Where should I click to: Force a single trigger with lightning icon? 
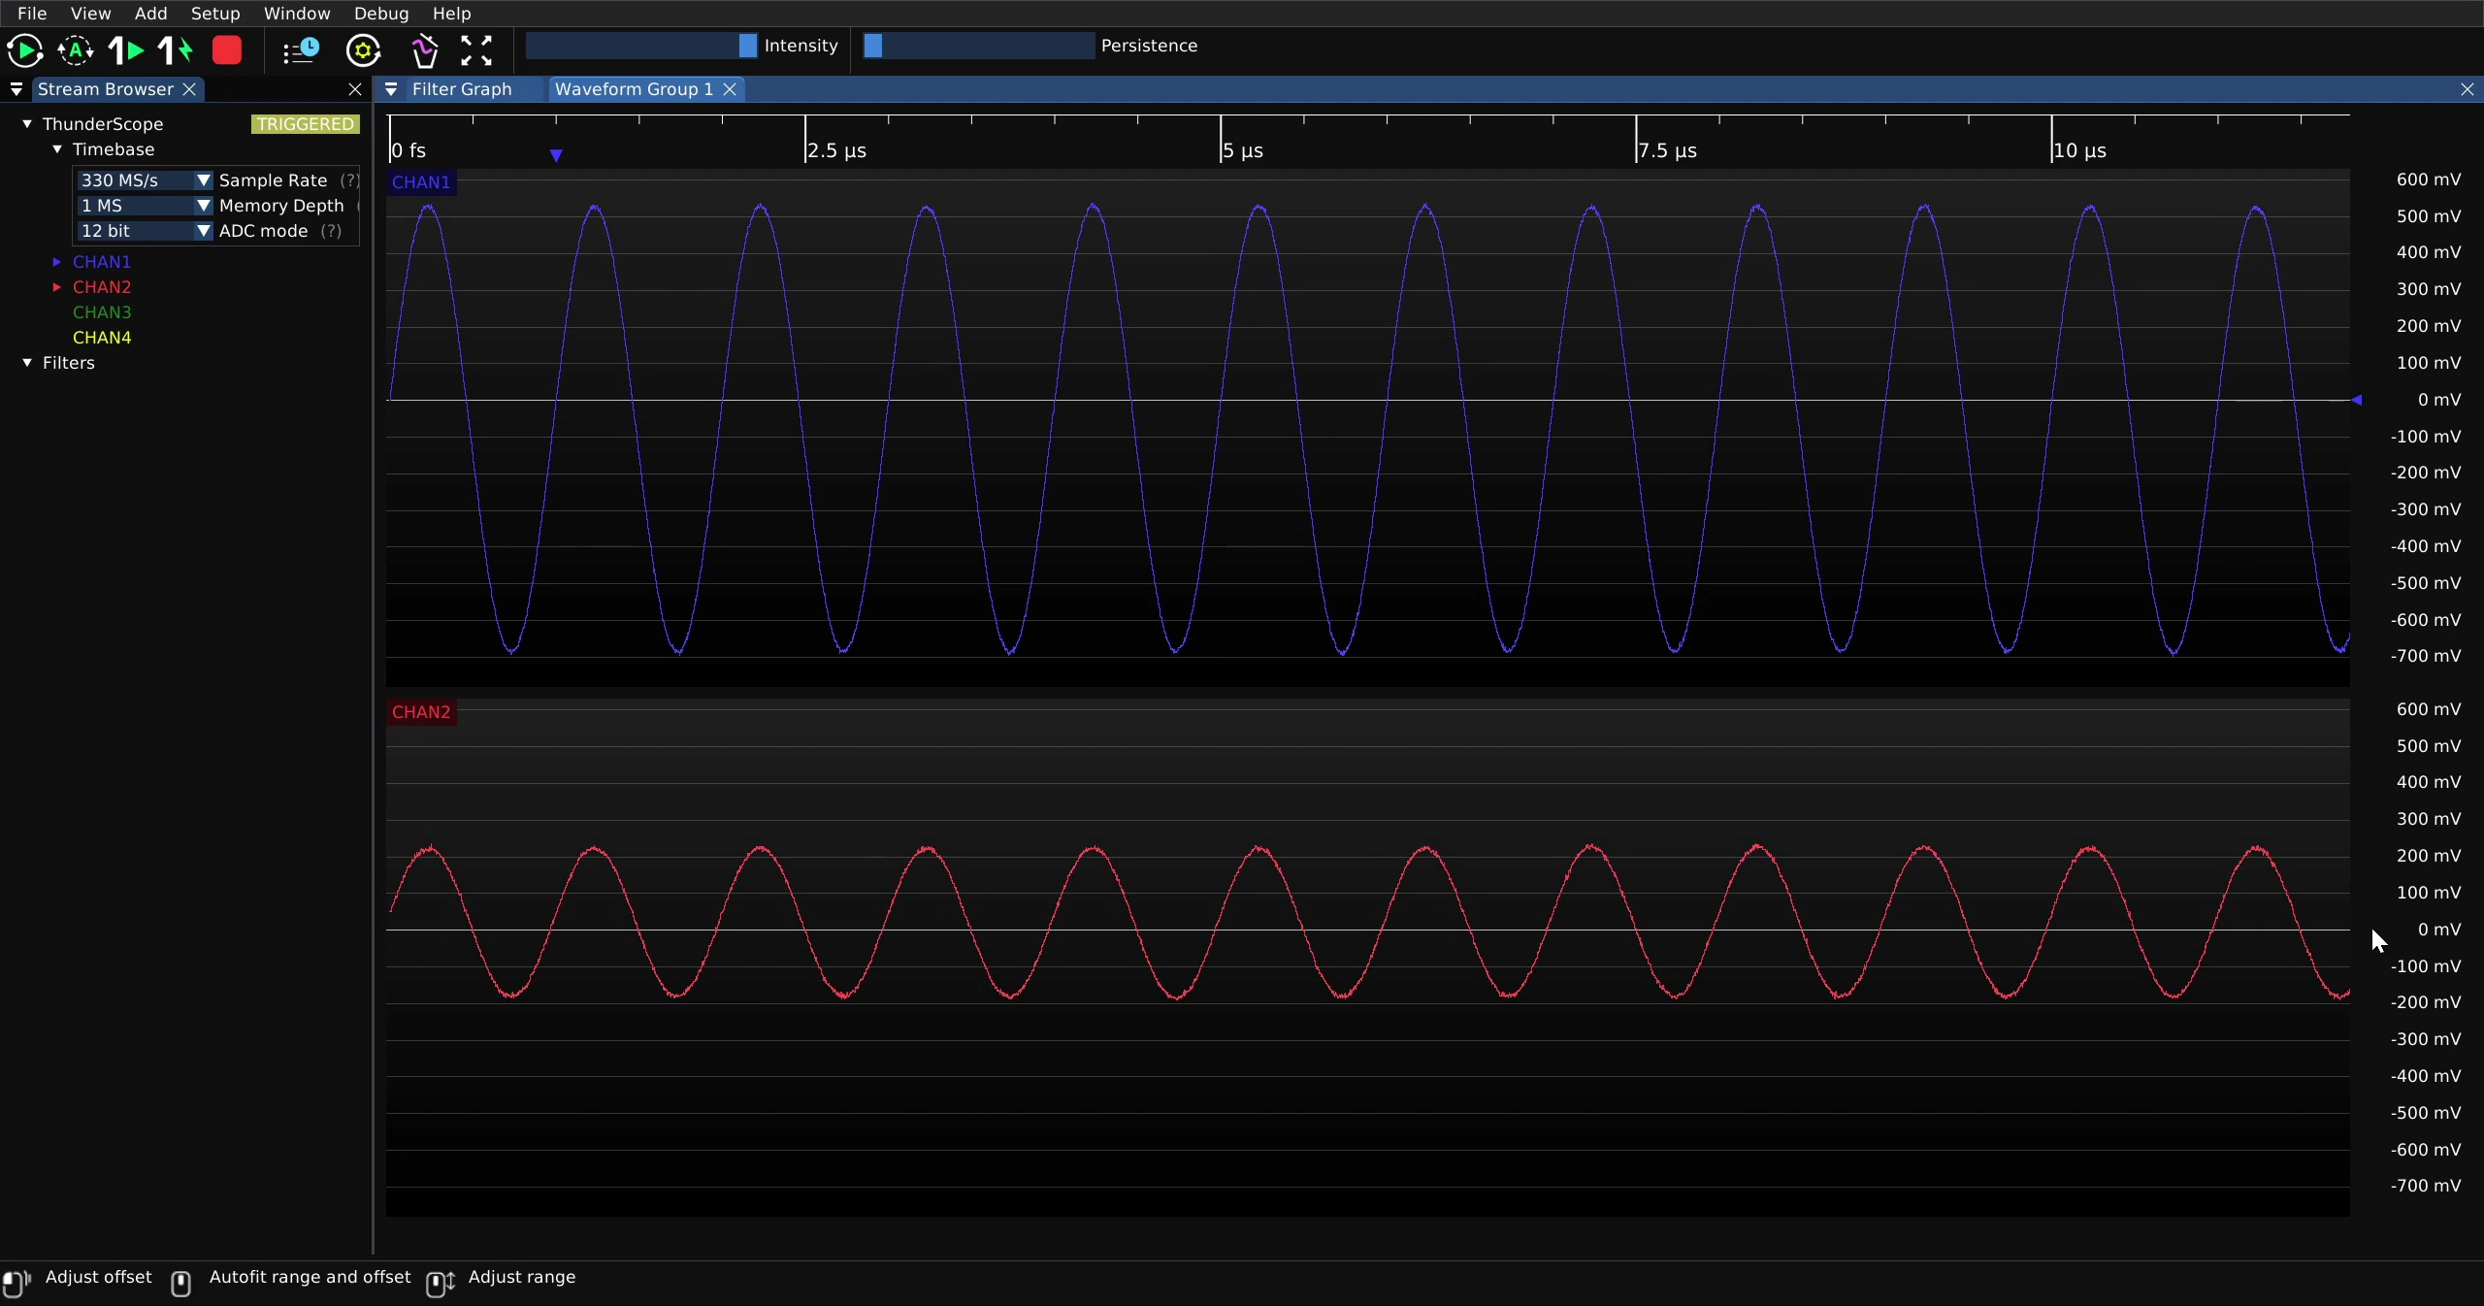[x=176, y=50]
